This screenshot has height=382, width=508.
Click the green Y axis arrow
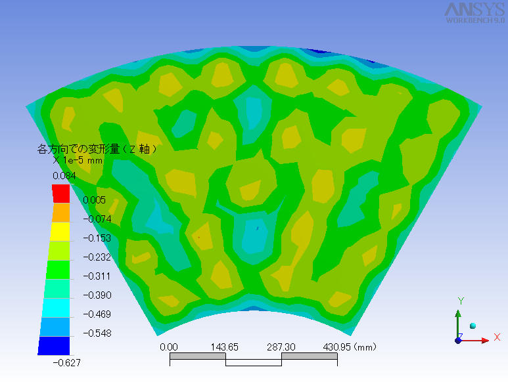point(458,324)
